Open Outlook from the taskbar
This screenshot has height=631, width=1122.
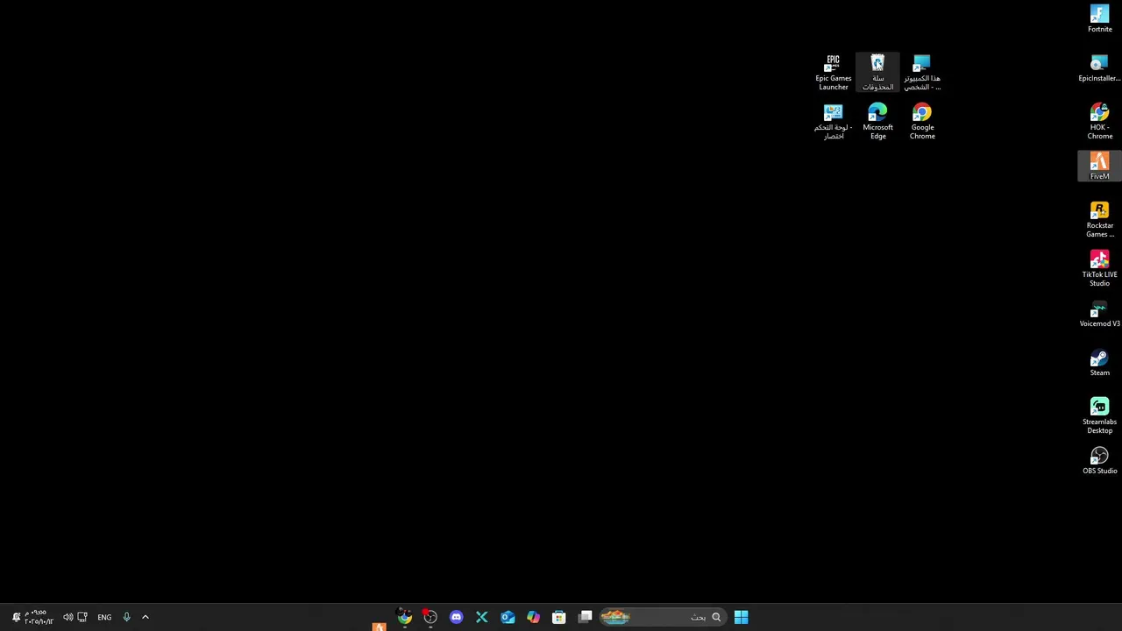(x=508, y=617)
